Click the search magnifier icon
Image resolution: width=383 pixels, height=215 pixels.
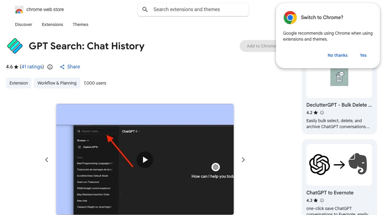(145, 10)
